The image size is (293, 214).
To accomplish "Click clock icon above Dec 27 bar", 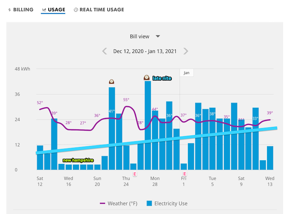I will tap(146, 77).
